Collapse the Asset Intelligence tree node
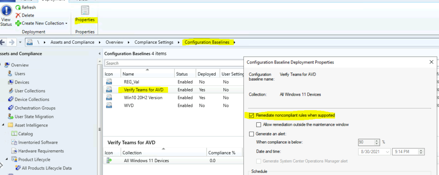 click(x=3, y=125)
